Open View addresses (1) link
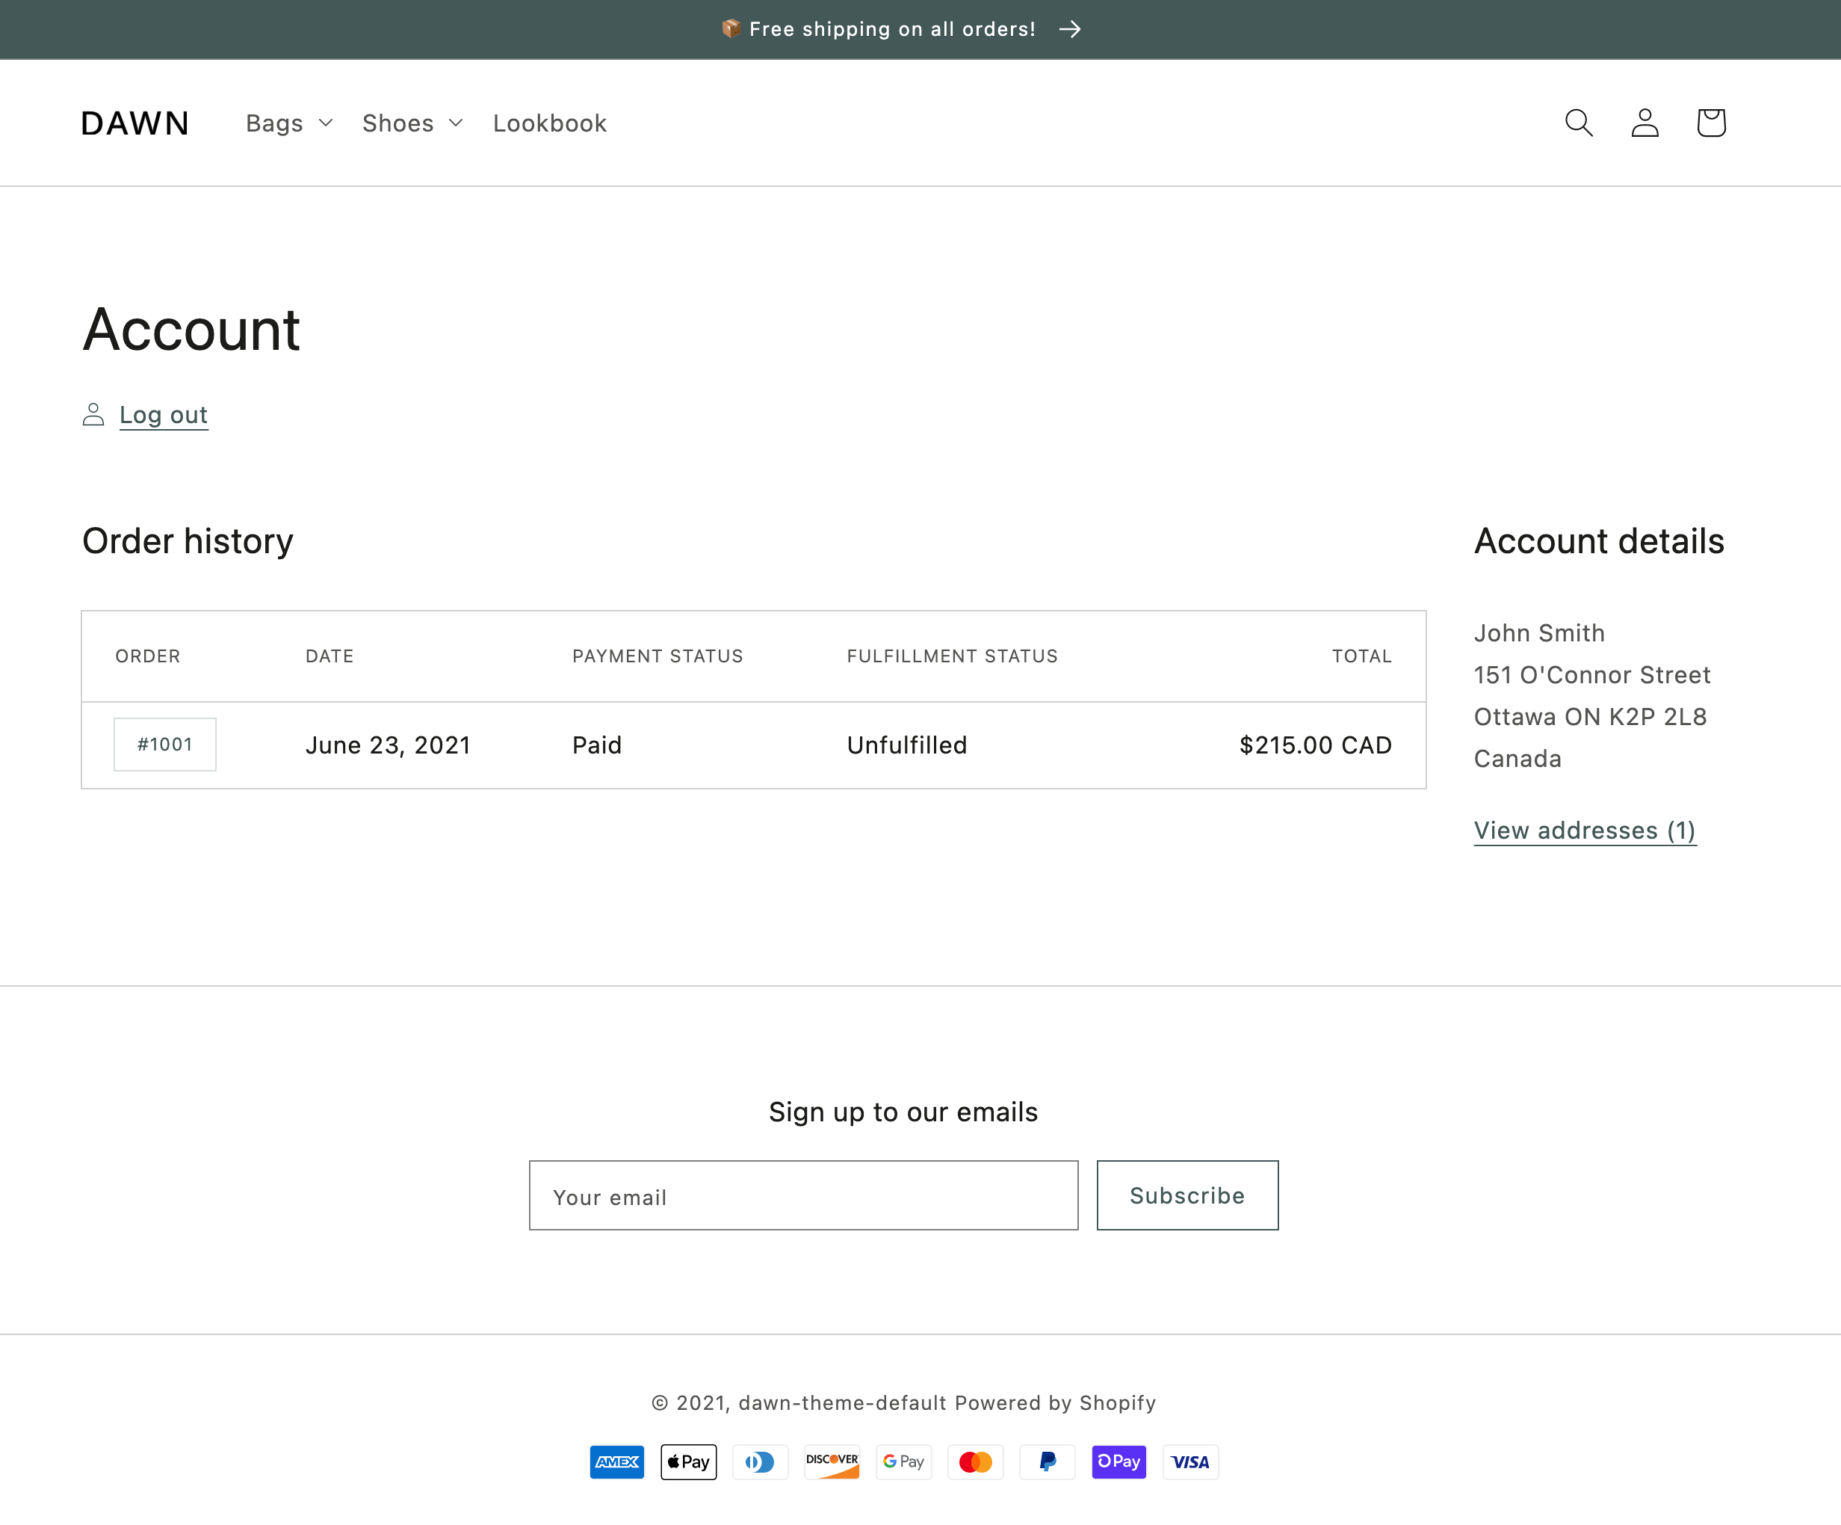 [1584, 831]
